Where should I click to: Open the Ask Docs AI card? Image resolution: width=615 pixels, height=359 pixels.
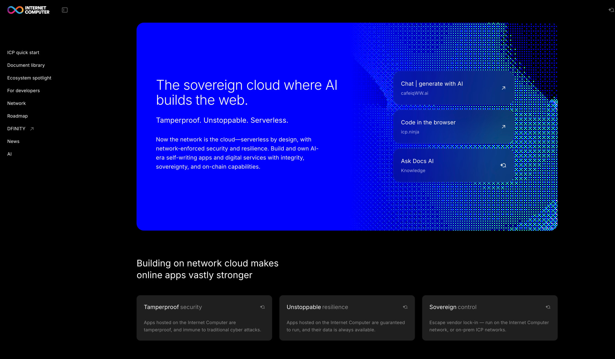pyautogui.click(x=453, y=165)
